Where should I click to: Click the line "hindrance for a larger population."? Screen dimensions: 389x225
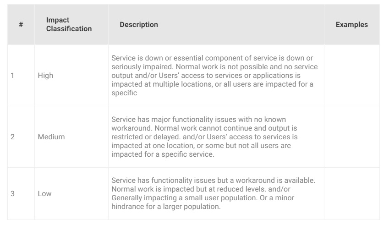coord(166,206)
